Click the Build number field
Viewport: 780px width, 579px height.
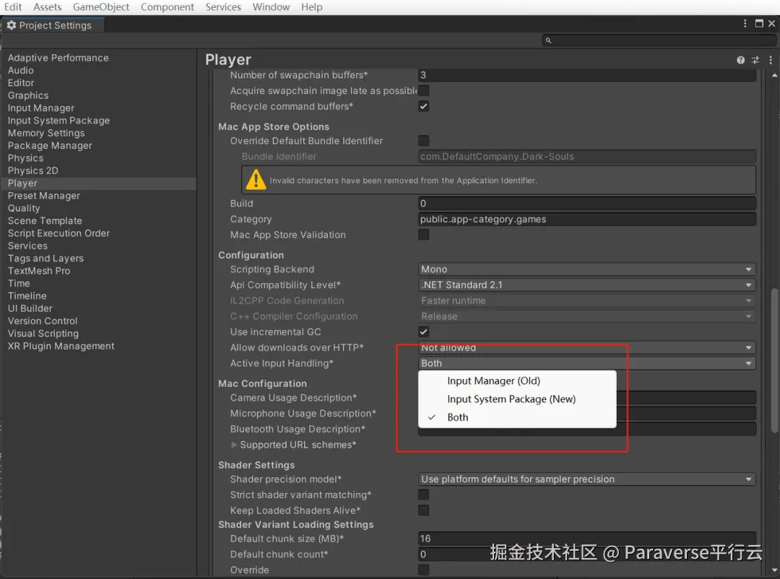[587, 204]
